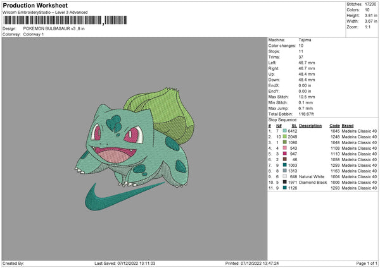Select the Max Stitch value 10.5 mm
This screenshot has width=380, height=268.
click(307, 97)
